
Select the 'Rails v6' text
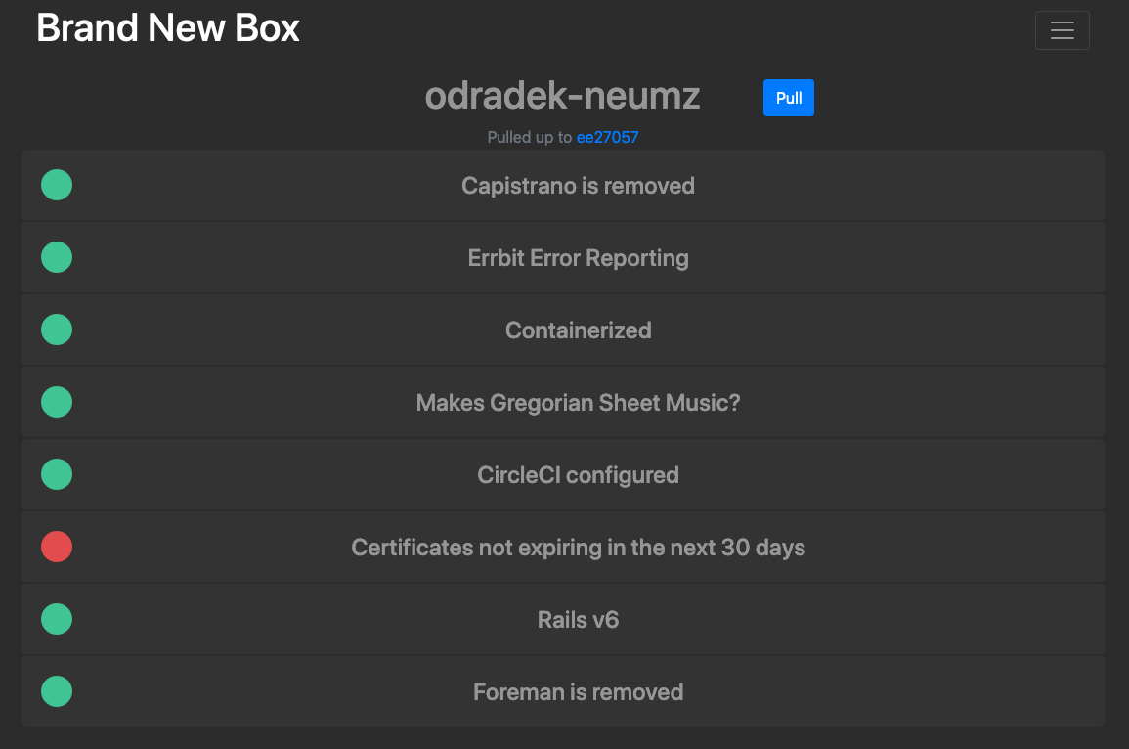[x=578, y=620]
